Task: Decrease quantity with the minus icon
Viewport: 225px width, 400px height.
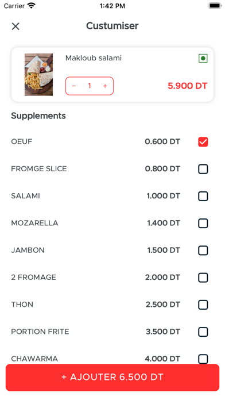Action: [x=74, y=86]
